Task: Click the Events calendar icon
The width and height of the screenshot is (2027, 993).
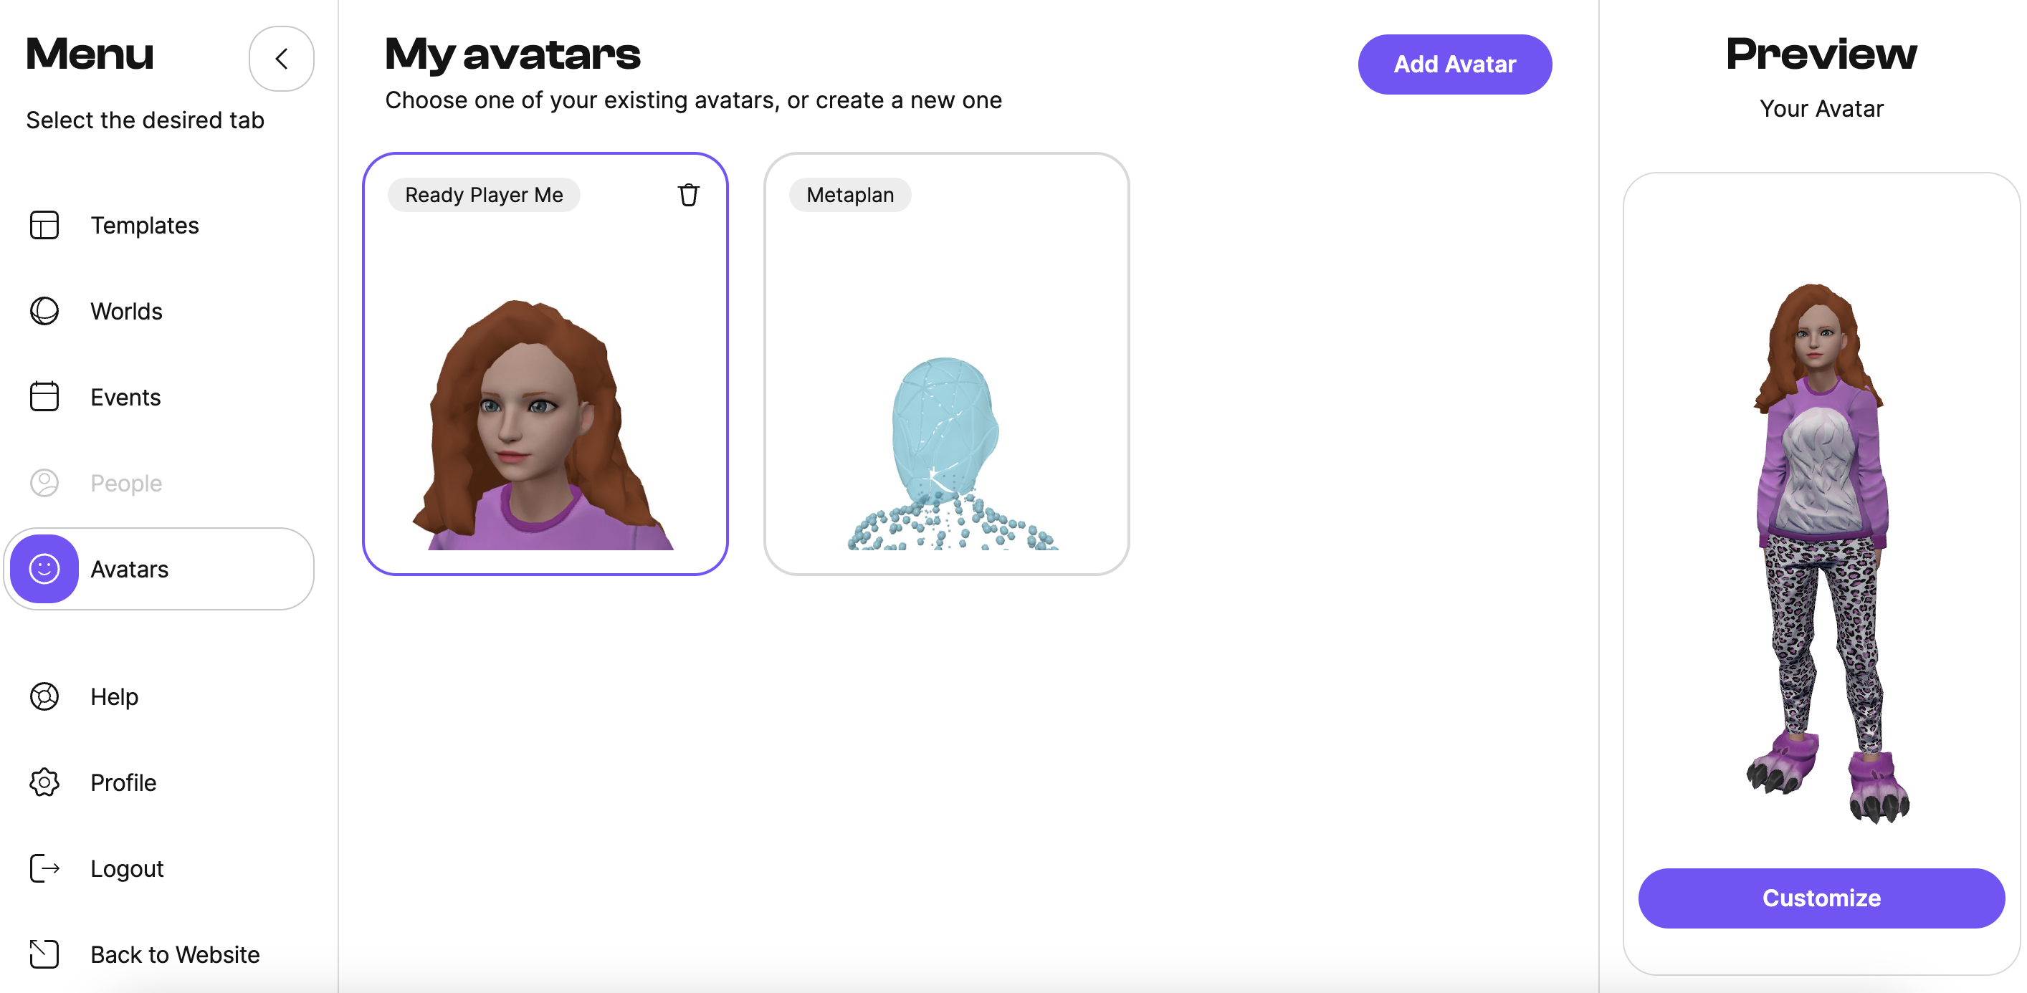Action: [x=44, y=397]
